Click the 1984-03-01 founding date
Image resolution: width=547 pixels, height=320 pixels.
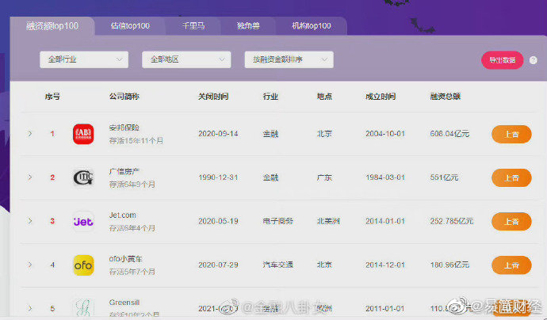tap(385, 177)
